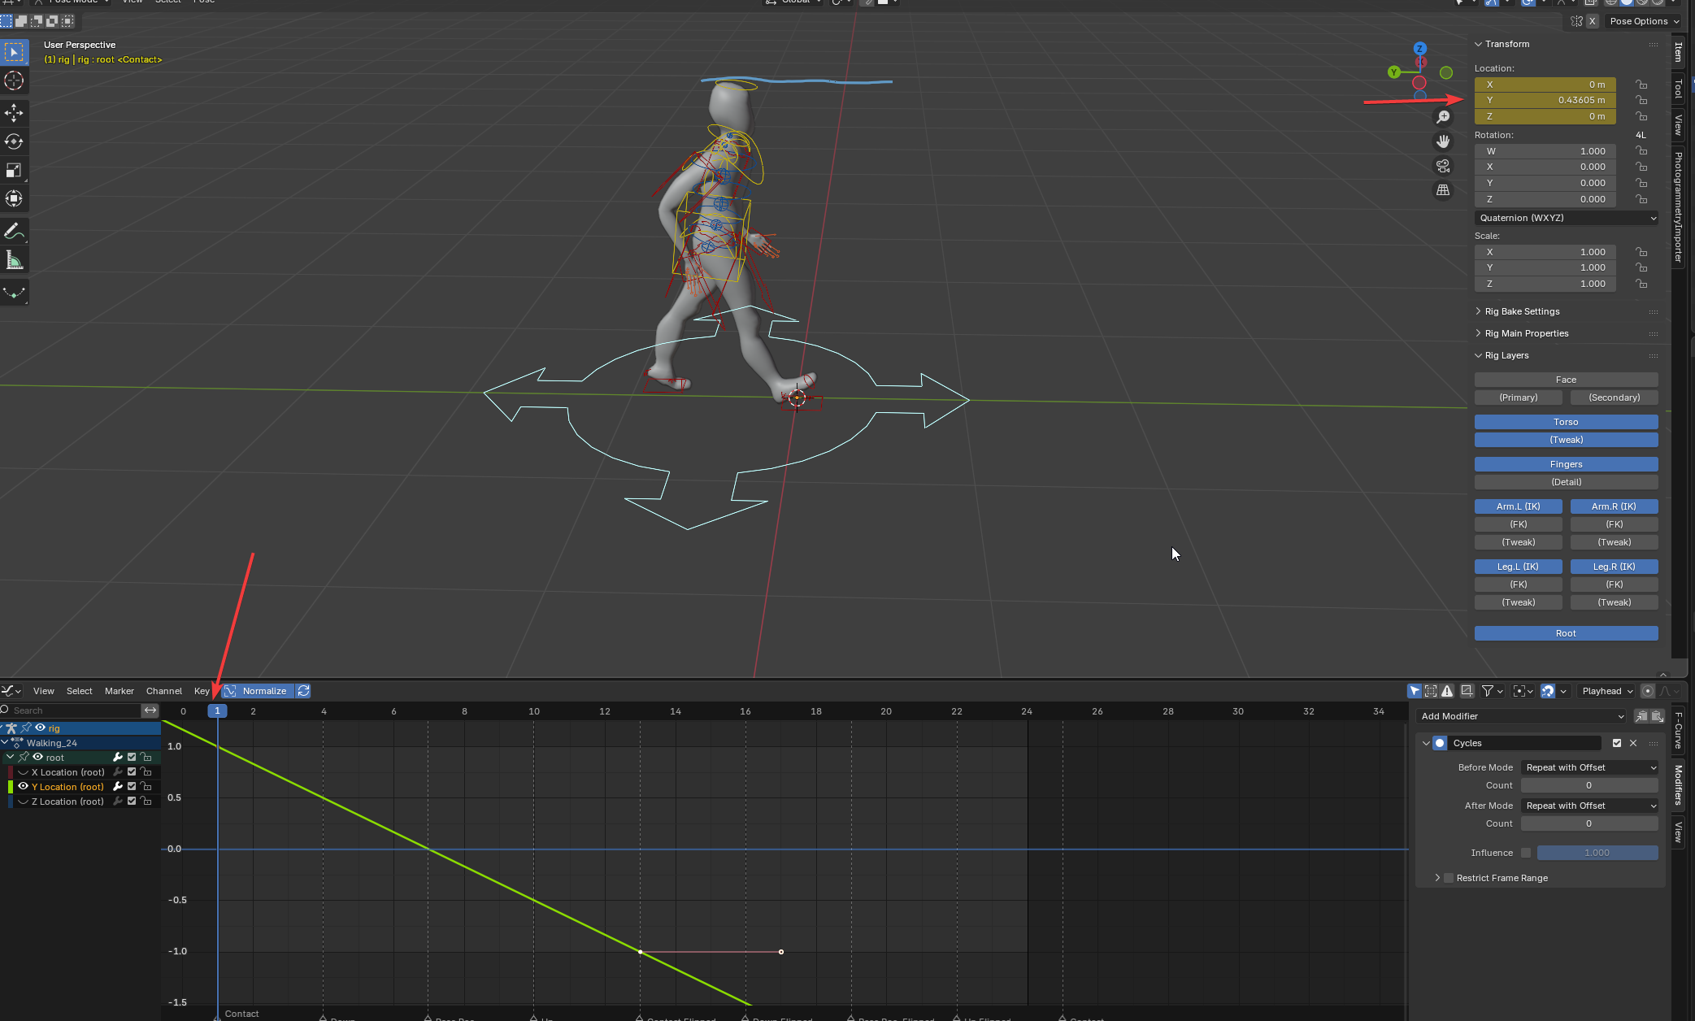Toggle camera view icon in viewport
The width and height of the screenshot is (1695, 1021).
pyautogui.click(x=1443, y=166)
